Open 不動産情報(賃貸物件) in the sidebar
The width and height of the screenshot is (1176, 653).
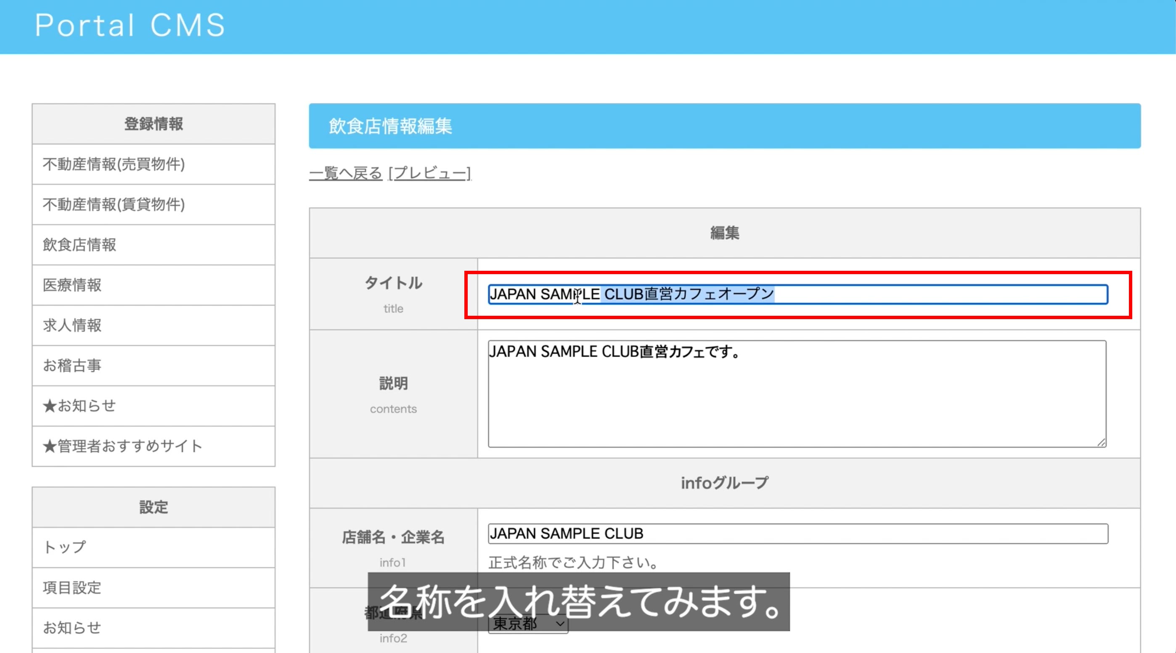point(154,204)
